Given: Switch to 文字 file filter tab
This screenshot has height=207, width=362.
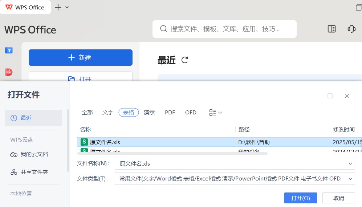Looking at the screenshot, I should coord(108,113).
